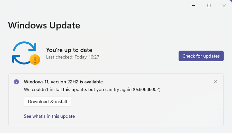Click the Windows Update page heading

44,25
